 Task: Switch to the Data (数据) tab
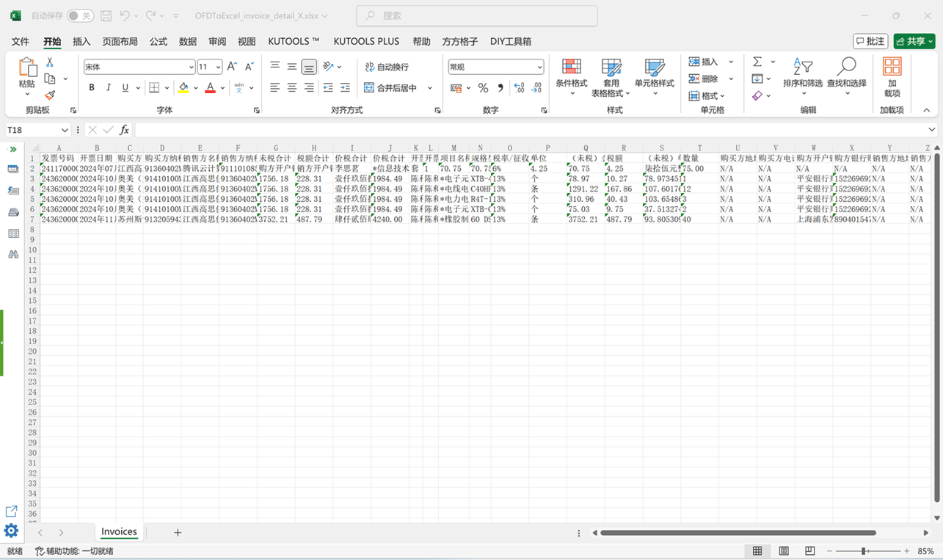pos(188,41)
